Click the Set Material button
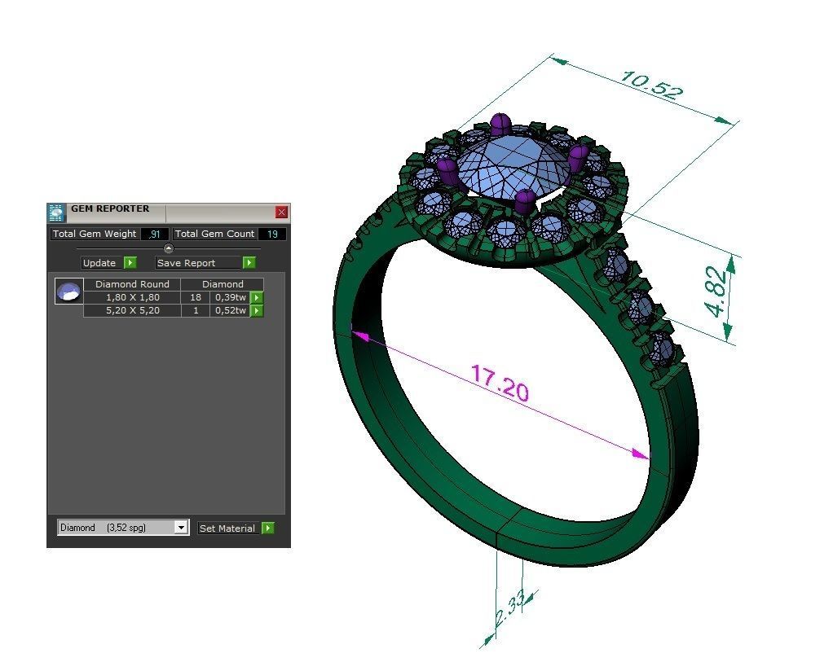The height and width of the screenshot is (671, 833). (229, 528)
